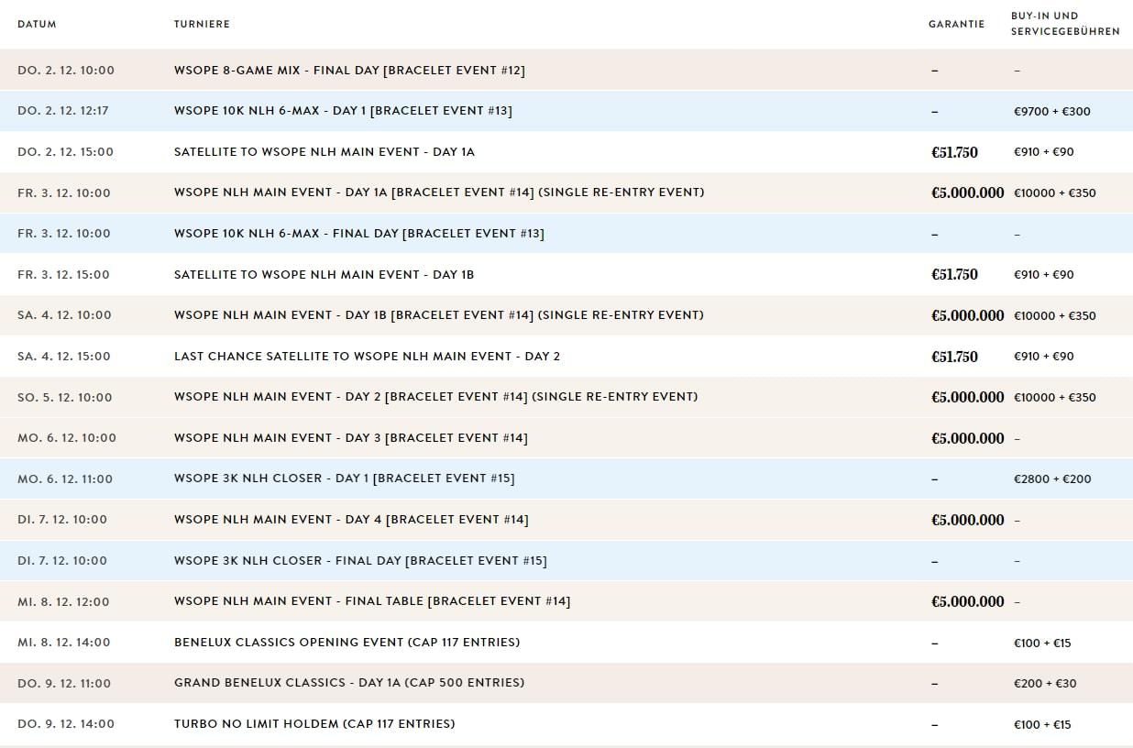1133x748 pixels.
Task: Click the DATUM column header
Action: (x=37, y=24)
